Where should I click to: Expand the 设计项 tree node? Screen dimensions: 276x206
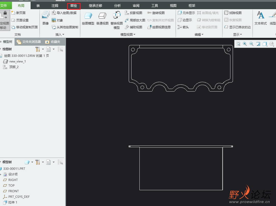coord(1,174)
